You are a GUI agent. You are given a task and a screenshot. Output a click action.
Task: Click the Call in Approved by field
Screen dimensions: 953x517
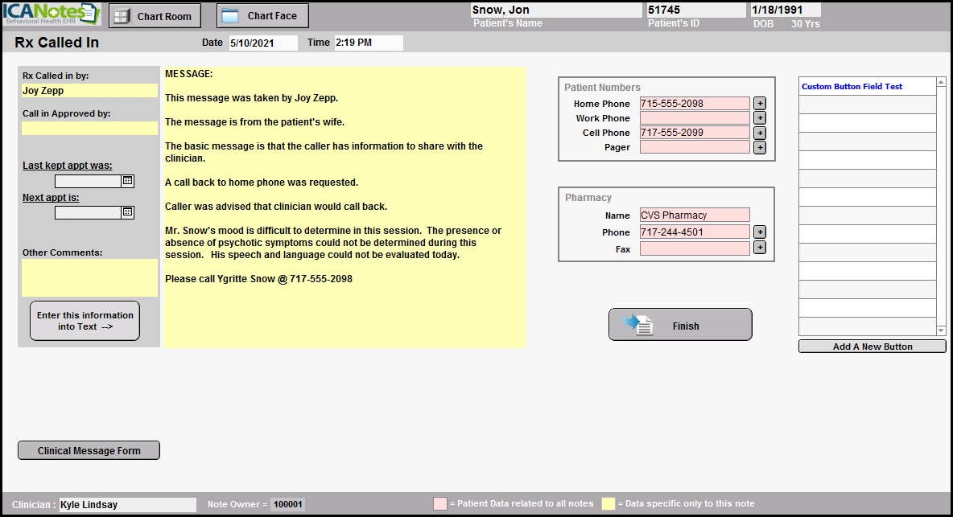[89, 128]
